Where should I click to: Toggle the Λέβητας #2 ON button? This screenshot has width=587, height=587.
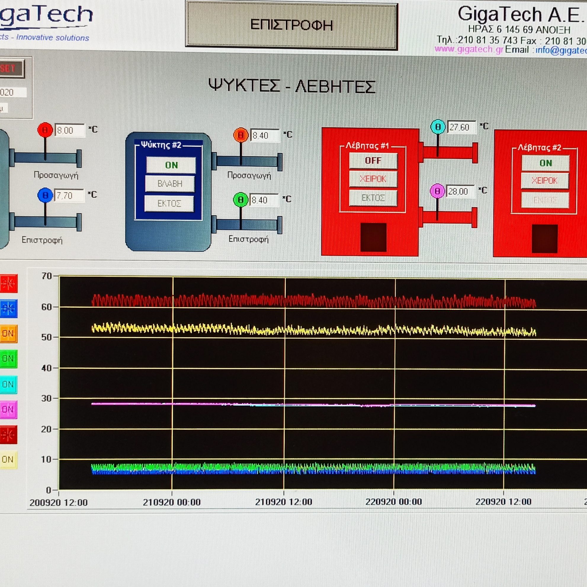click(x=545, y=163)
